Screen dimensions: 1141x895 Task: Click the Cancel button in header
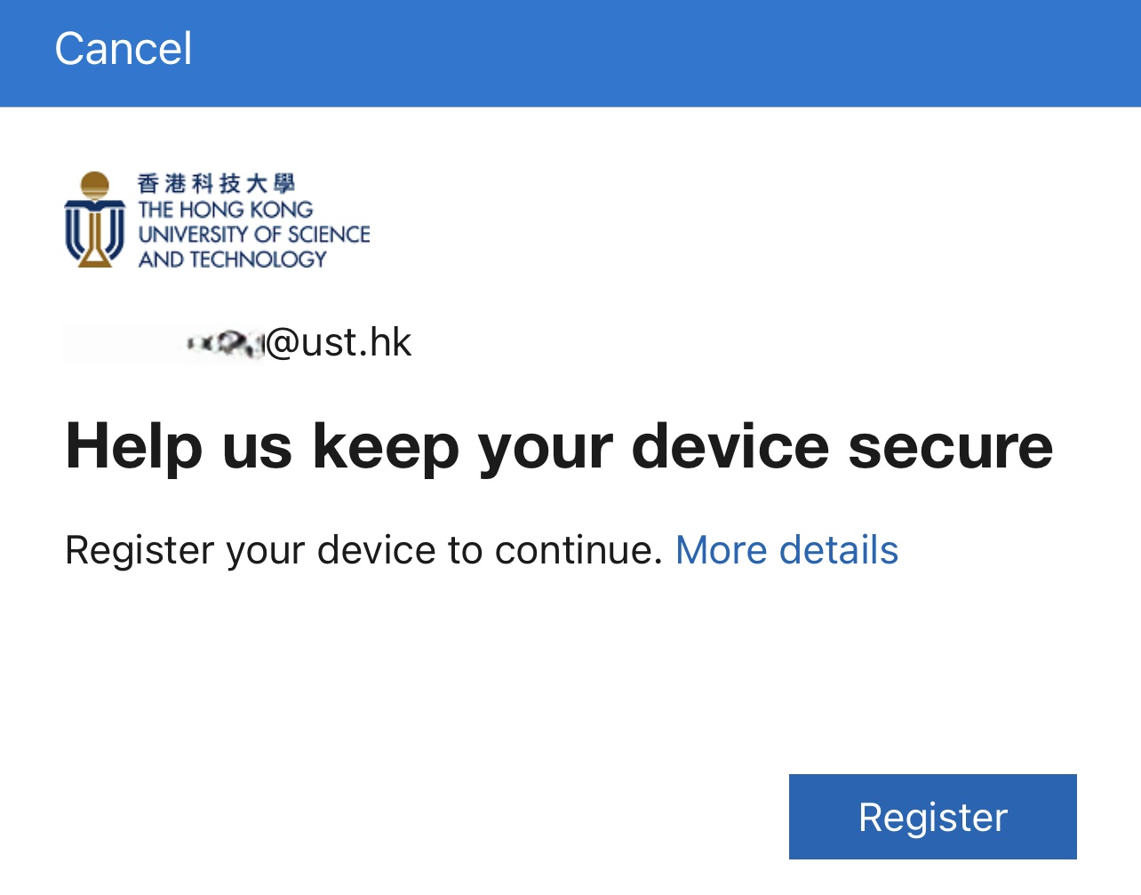pos(123,49)
